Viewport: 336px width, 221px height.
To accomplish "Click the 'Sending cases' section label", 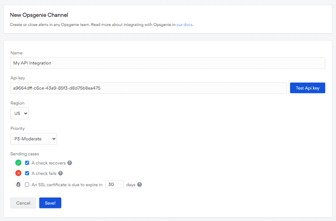I will click(x=25, y=154).
